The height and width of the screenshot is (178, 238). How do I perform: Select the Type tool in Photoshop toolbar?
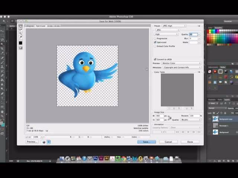coord(2,98)
